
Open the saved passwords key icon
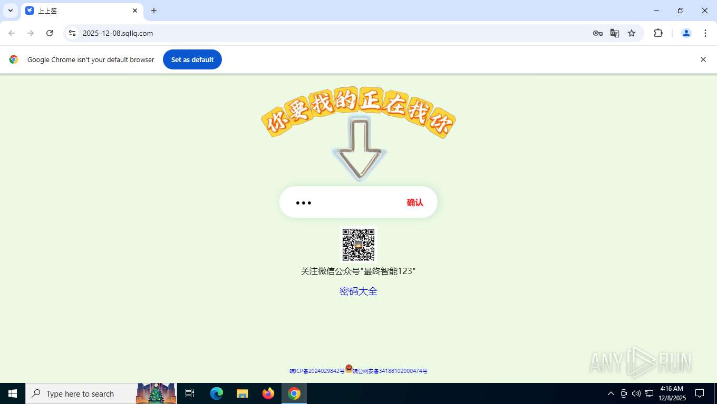coord(597,33)
